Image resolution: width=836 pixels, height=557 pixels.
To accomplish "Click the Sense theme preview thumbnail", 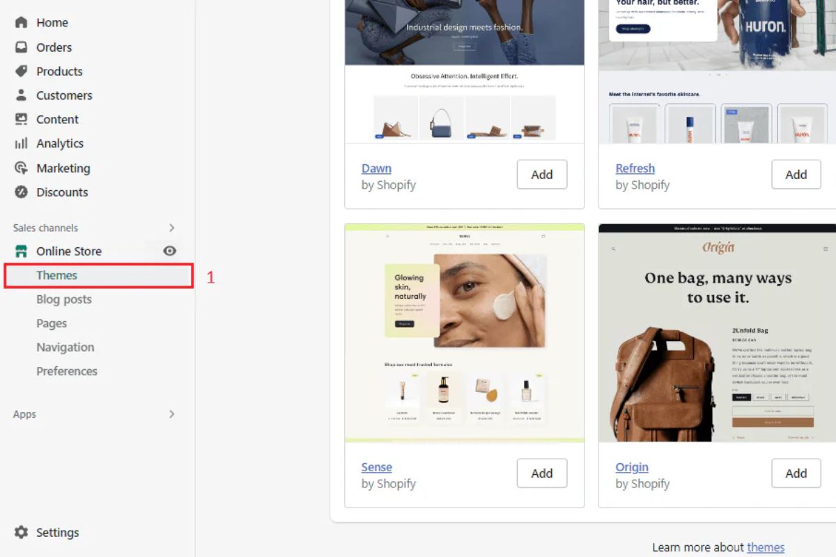I will pyautogui.click(x=465, y=333).
